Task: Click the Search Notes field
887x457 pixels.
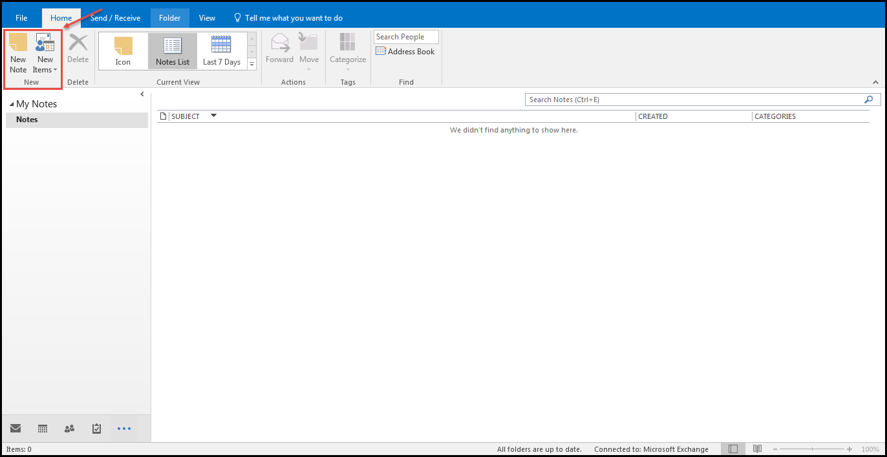Action: click(695, 100)
